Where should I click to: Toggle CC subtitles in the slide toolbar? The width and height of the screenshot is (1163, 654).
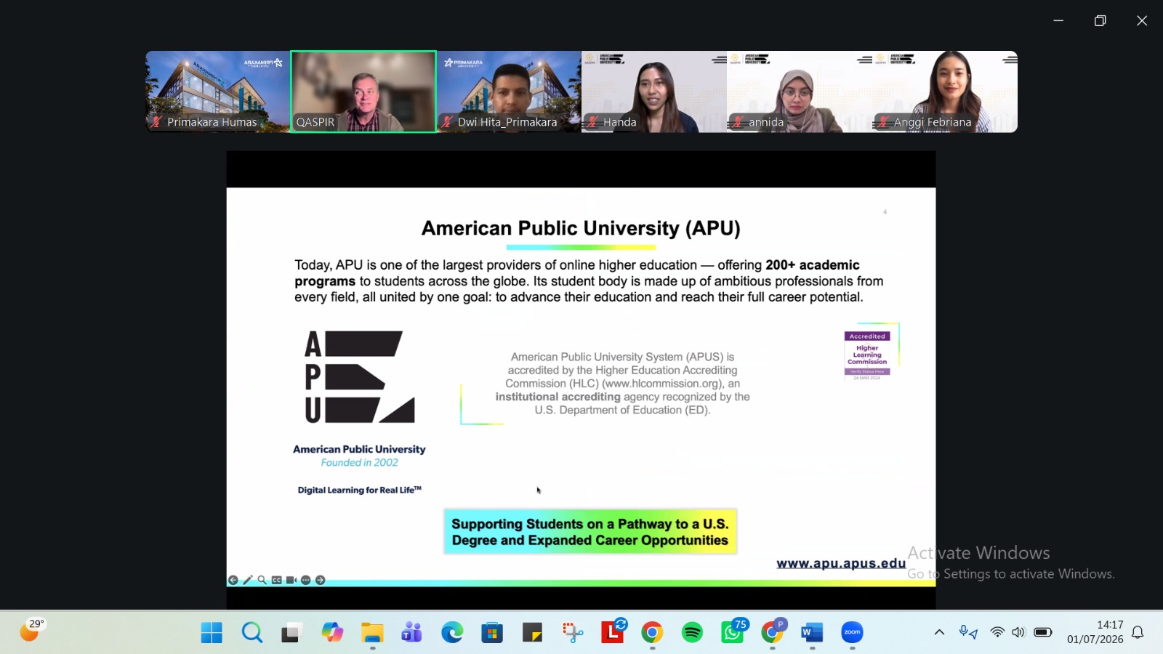coord(277,580)
